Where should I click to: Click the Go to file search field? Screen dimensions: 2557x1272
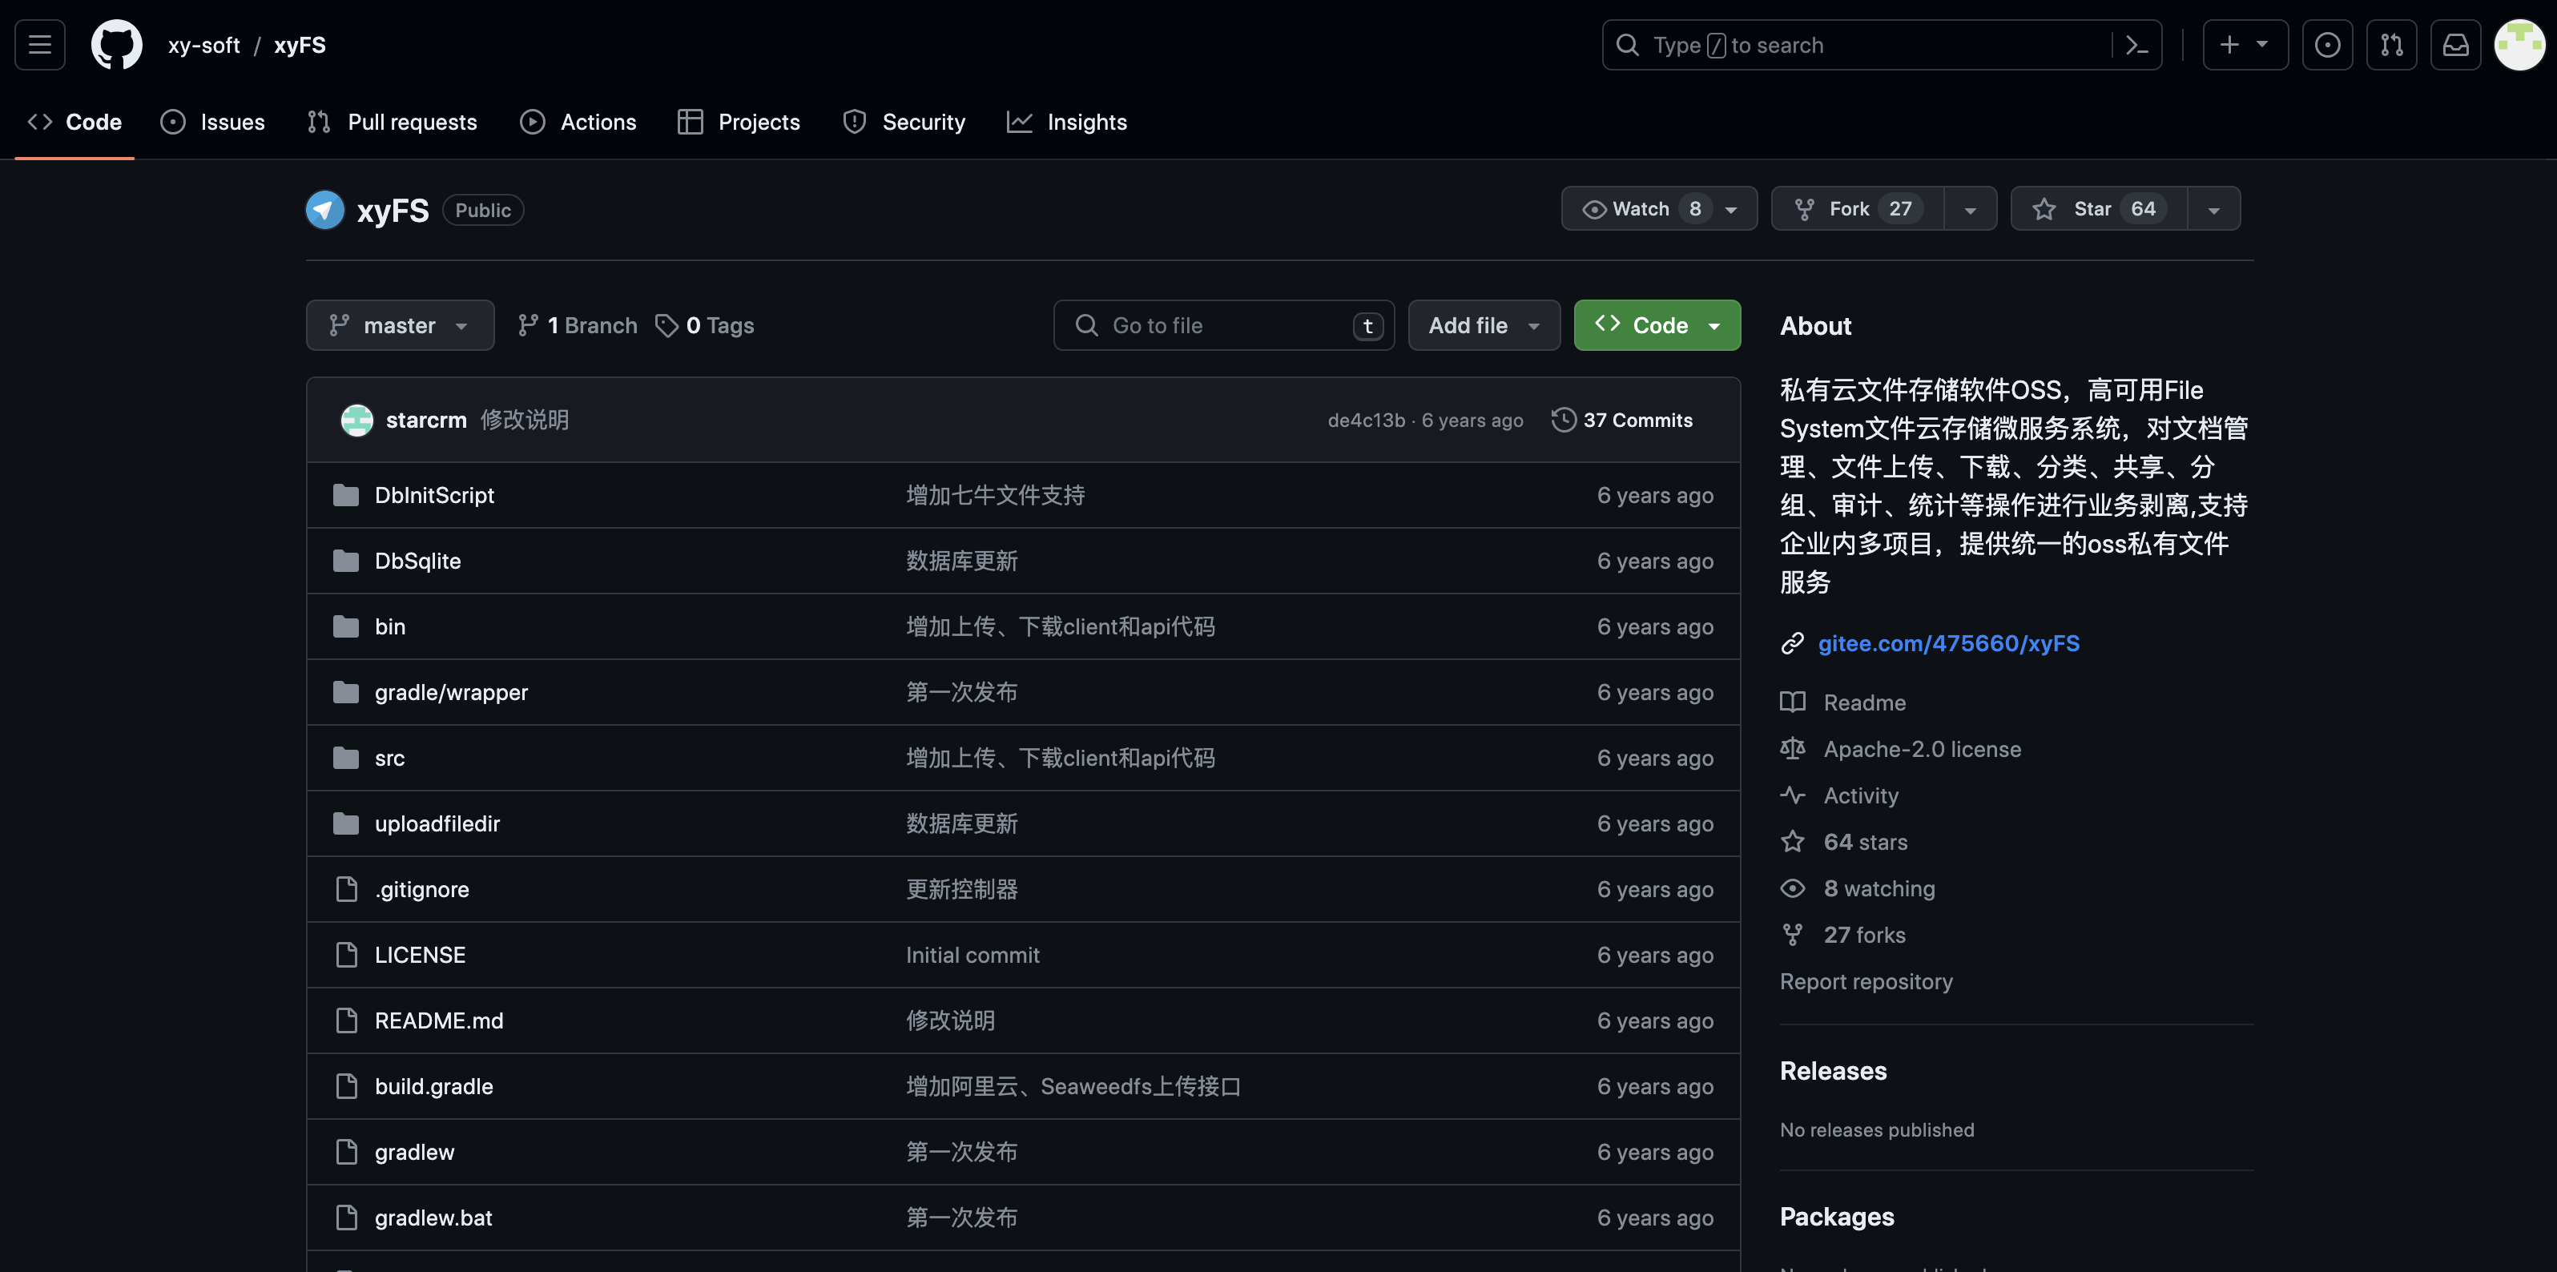click(x=1224, y=325)
